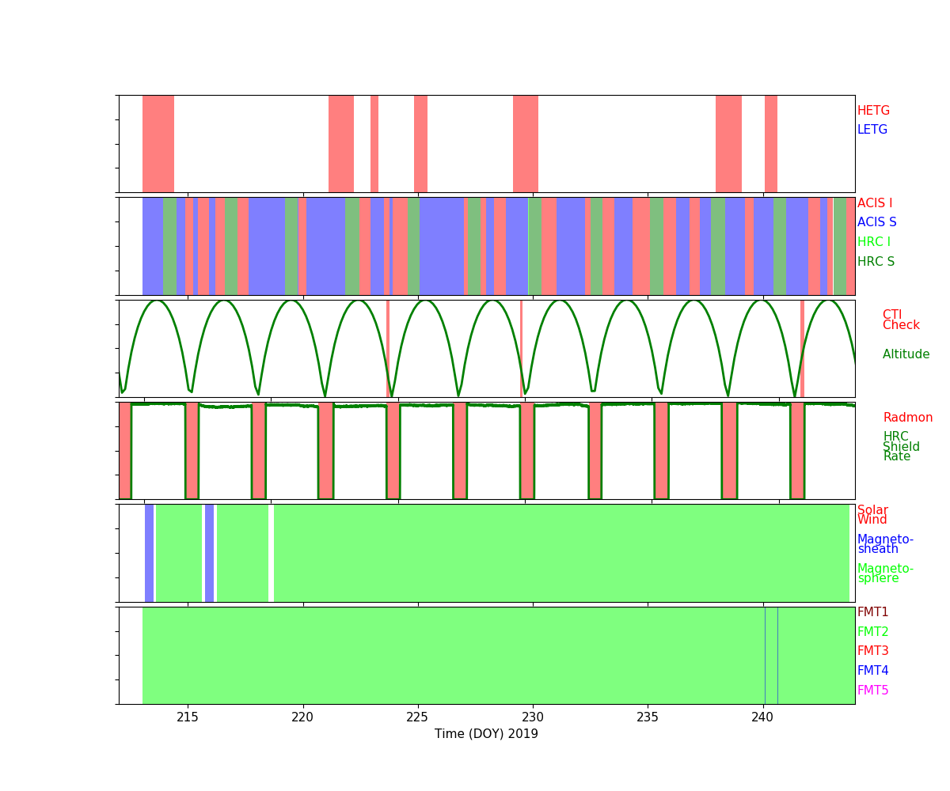Select the HRC S legend text
This screenshot has width=950, height=791.
[x=876, y=262]
